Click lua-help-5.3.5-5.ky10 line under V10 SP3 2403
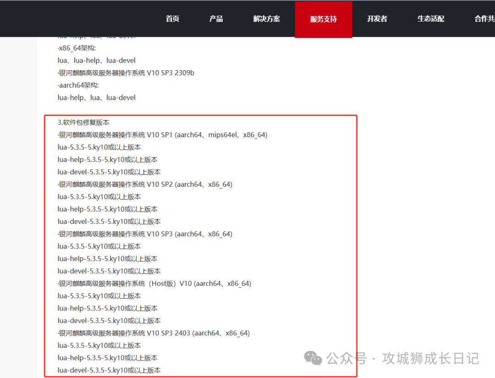The image size is (495, 378). coord(107,358)
